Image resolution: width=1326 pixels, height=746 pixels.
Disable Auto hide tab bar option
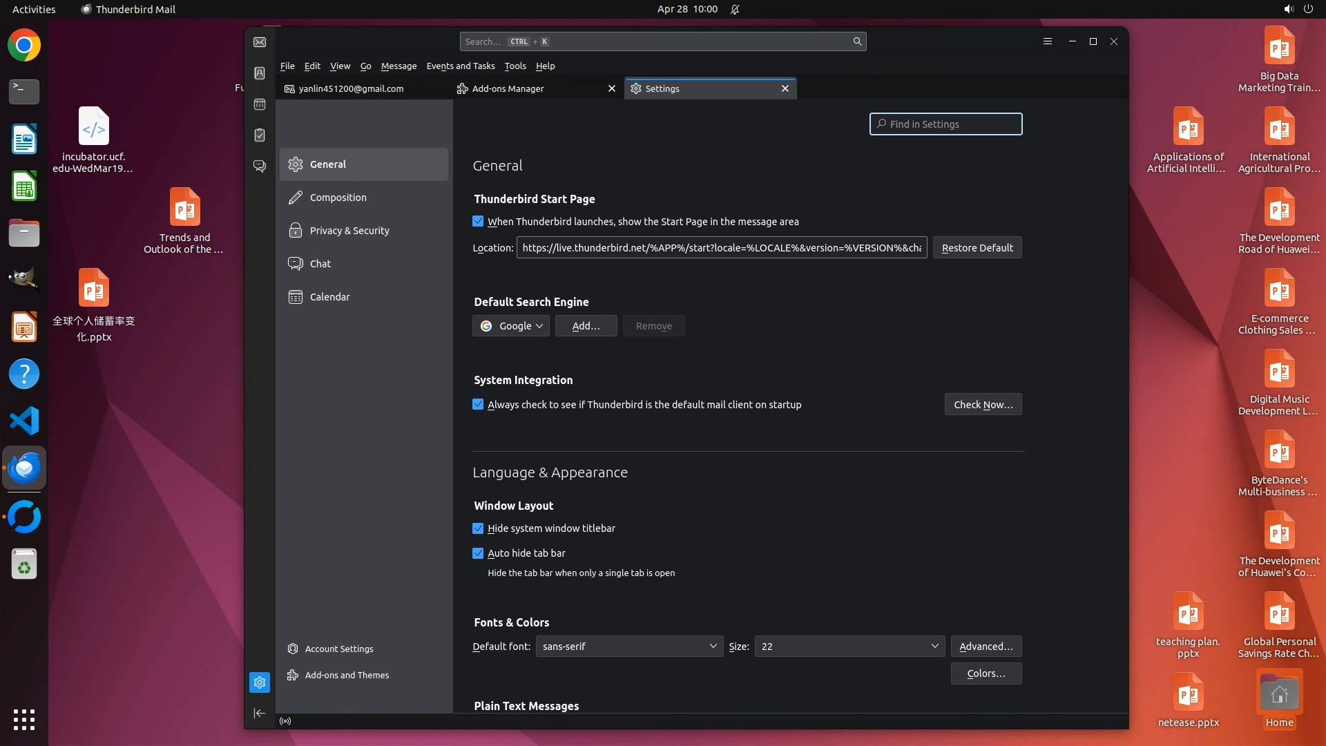478,553
